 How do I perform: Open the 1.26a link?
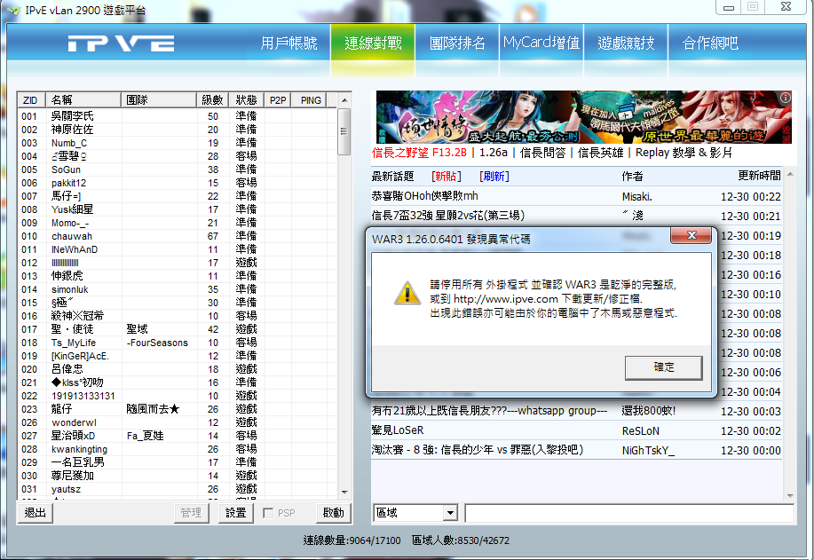[494, 153]
